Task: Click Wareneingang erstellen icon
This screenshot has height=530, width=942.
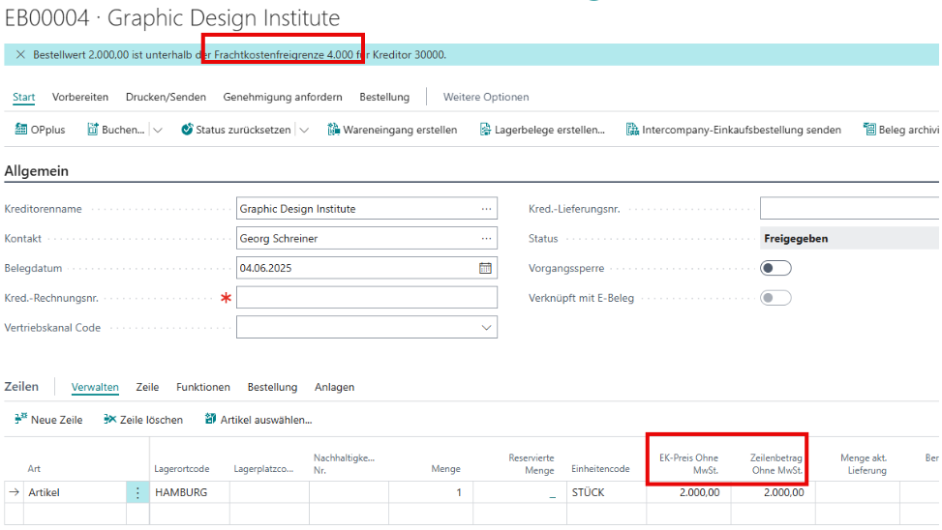Action: (x=334, y=130)
